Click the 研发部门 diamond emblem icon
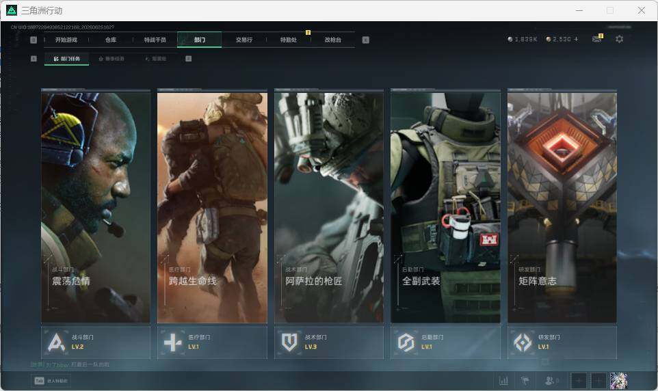 click(x=523, y=342)
